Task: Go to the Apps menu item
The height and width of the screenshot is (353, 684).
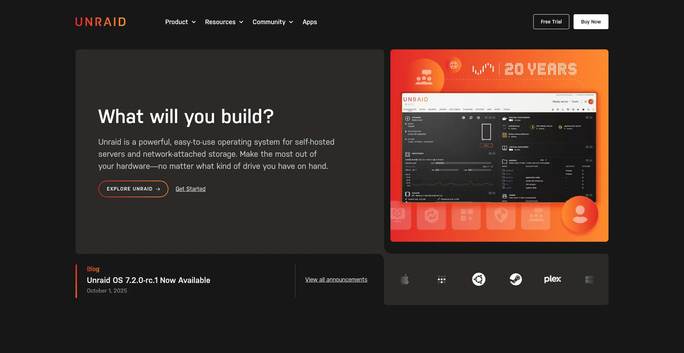Action: tap(310, 22)
